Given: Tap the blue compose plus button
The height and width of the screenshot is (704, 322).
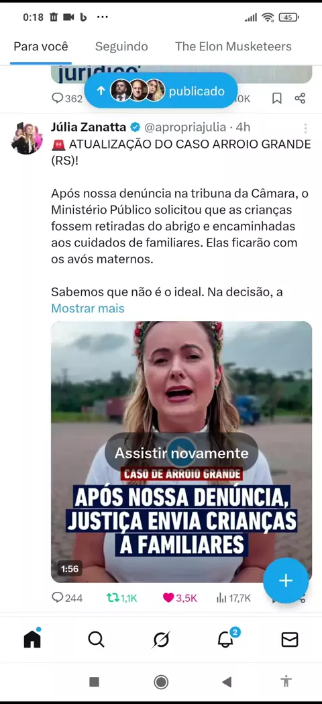Looking at the screenshot, I should [x=286, y=580].
